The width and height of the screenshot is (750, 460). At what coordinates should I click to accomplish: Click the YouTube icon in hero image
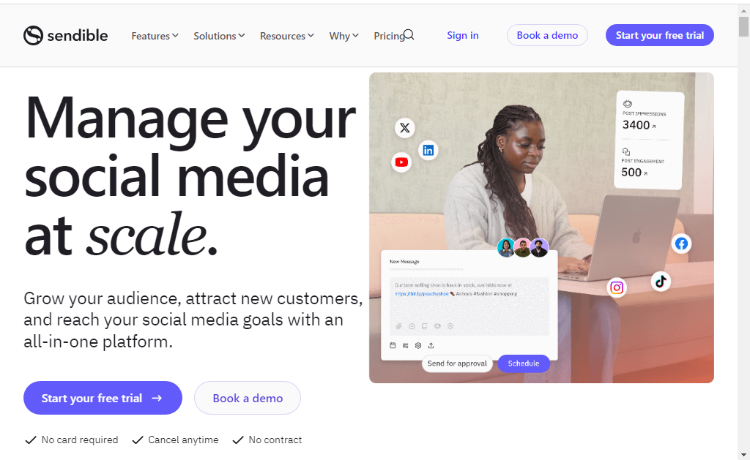(x=402, y=162)
